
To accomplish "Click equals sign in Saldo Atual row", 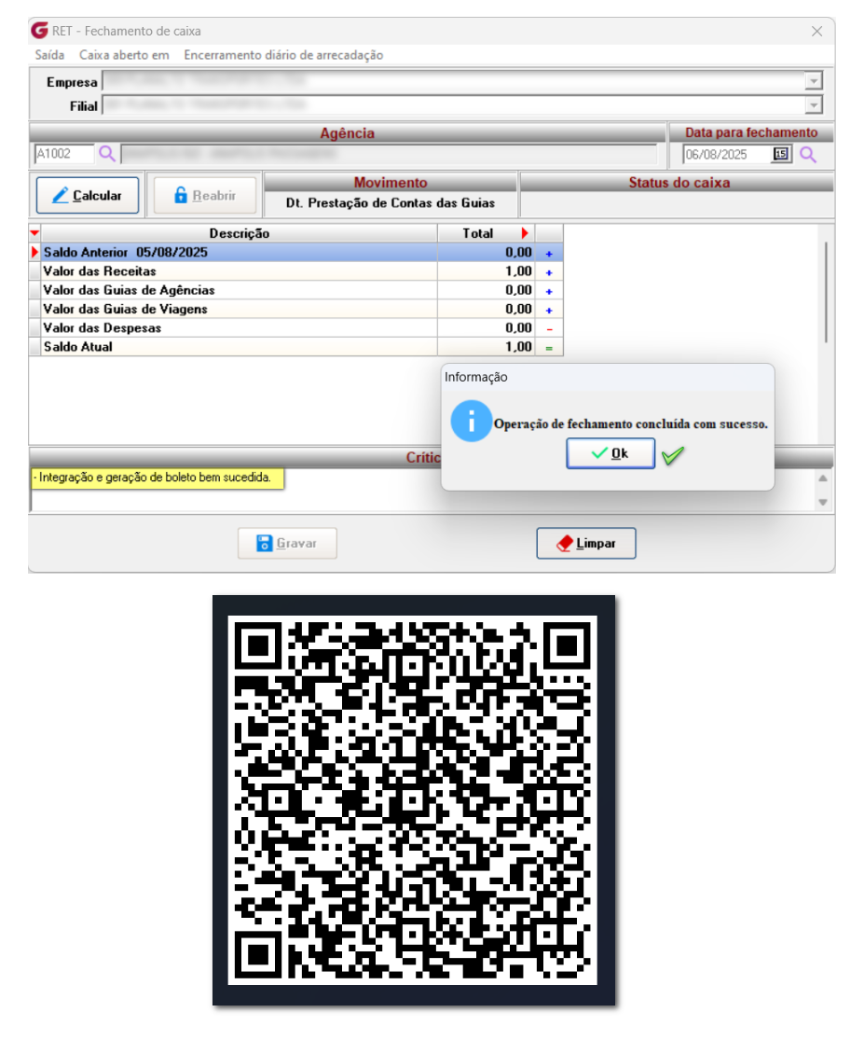I will [x=549, y=348].
